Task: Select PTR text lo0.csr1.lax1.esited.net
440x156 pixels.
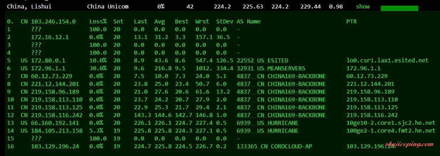Action: click(387, 61)
